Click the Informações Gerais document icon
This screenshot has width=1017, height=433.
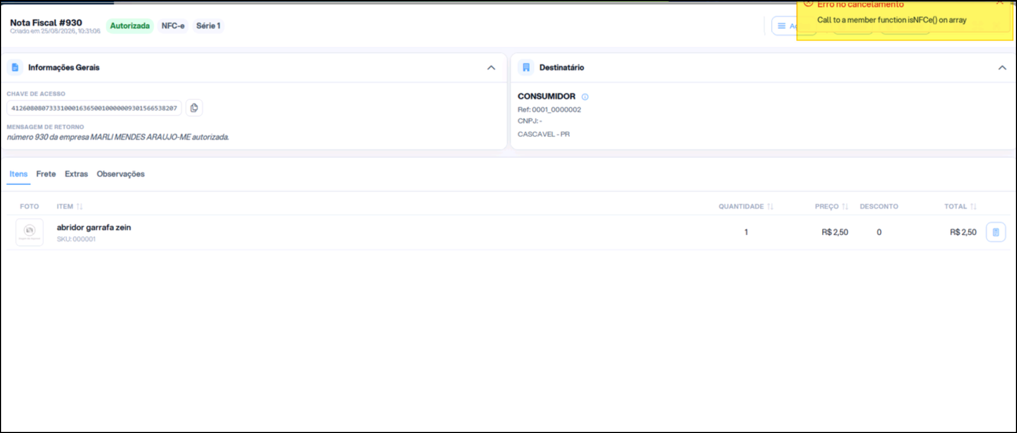pyautogui.click(x=15, y=67)
